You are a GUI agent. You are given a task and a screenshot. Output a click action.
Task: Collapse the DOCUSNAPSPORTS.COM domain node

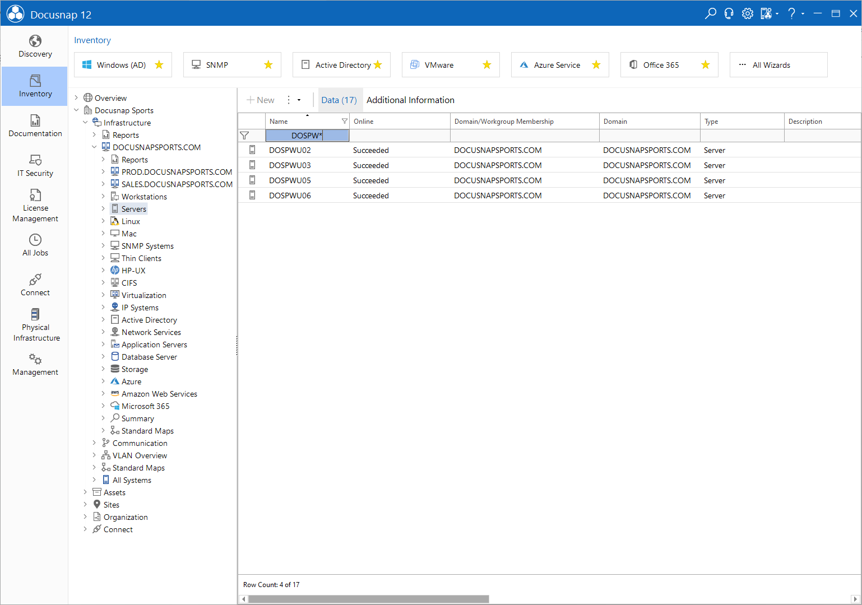pyautogui.click(x=94, y=147)
